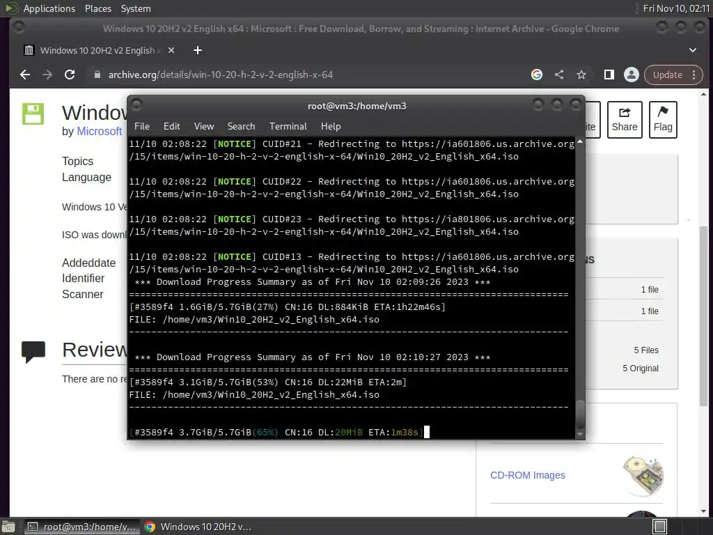Click the Share button on archive page

pos(625,120)
